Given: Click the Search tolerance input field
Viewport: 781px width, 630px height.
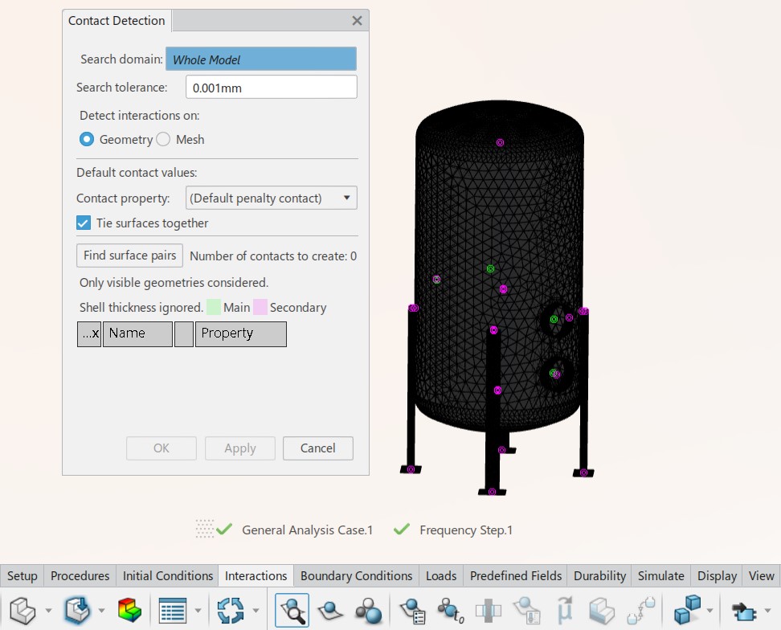Looking at the screenshot, I should (272, 88).
